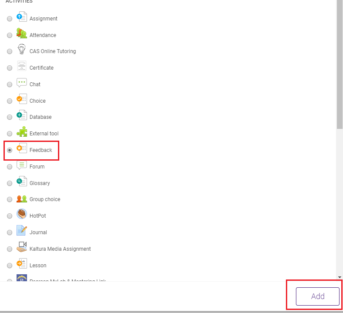Click the Attendance activity icon
Screen dimensions: 343x313
22,33
